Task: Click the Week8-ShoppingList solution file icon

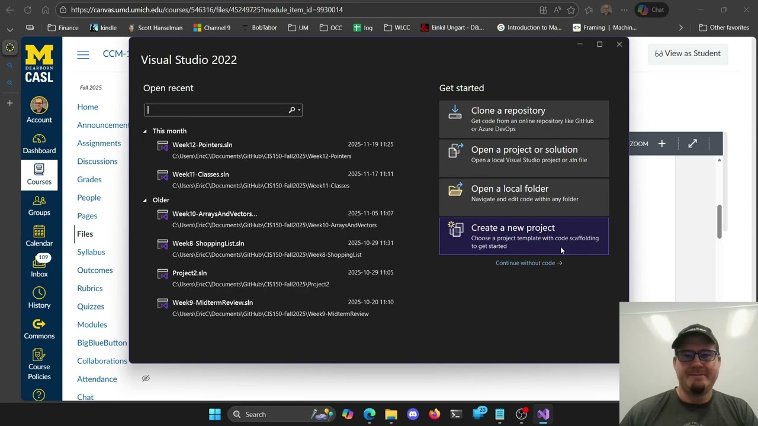Action: coord(162,244)
